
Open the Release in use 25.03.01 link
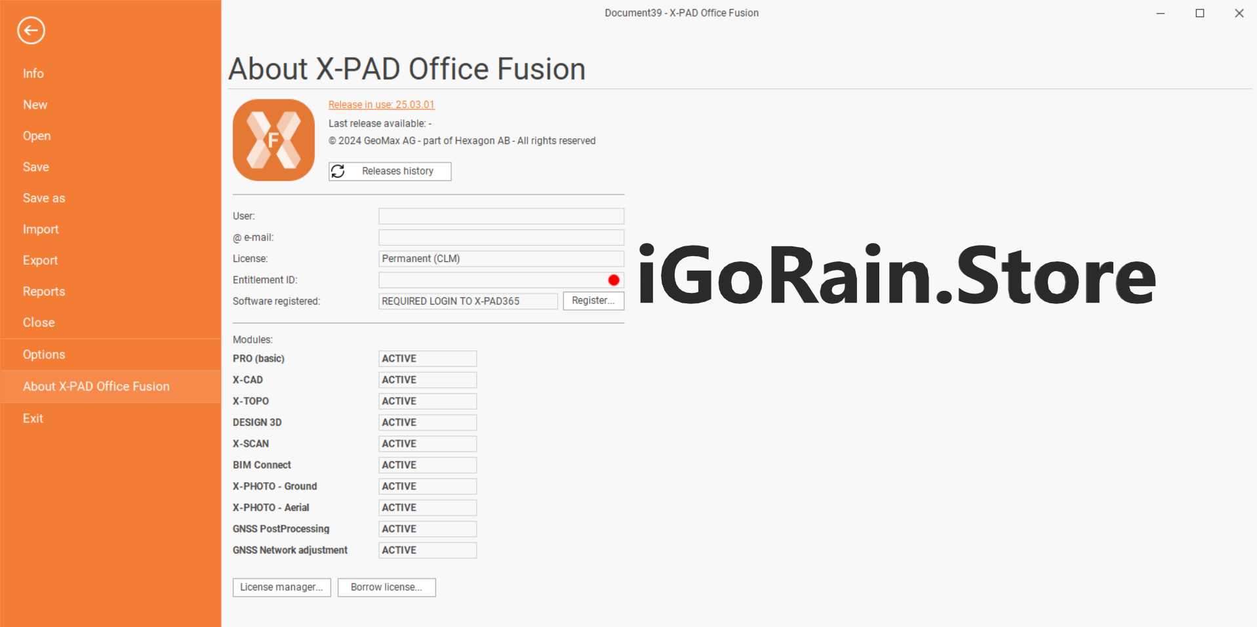click(381, 104)
